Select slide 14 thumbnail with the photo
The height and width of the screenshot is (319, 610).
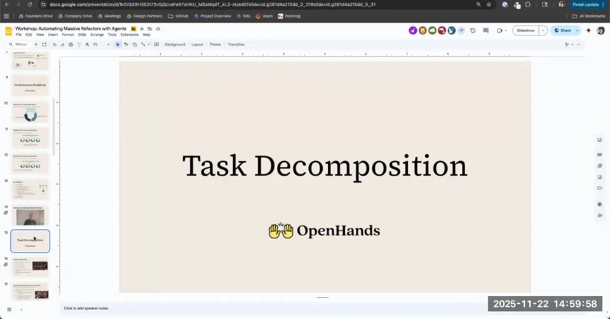30,216
